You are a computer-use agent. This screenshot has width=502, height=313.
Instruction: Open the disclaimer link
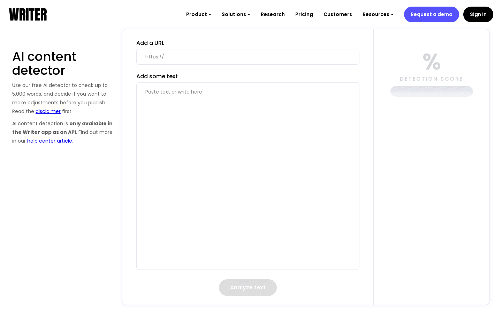point(48,111)
